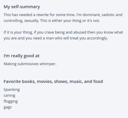Click the word "accordingly." ending second paragraph
128x118 pixels.
[x=97, y=38]
